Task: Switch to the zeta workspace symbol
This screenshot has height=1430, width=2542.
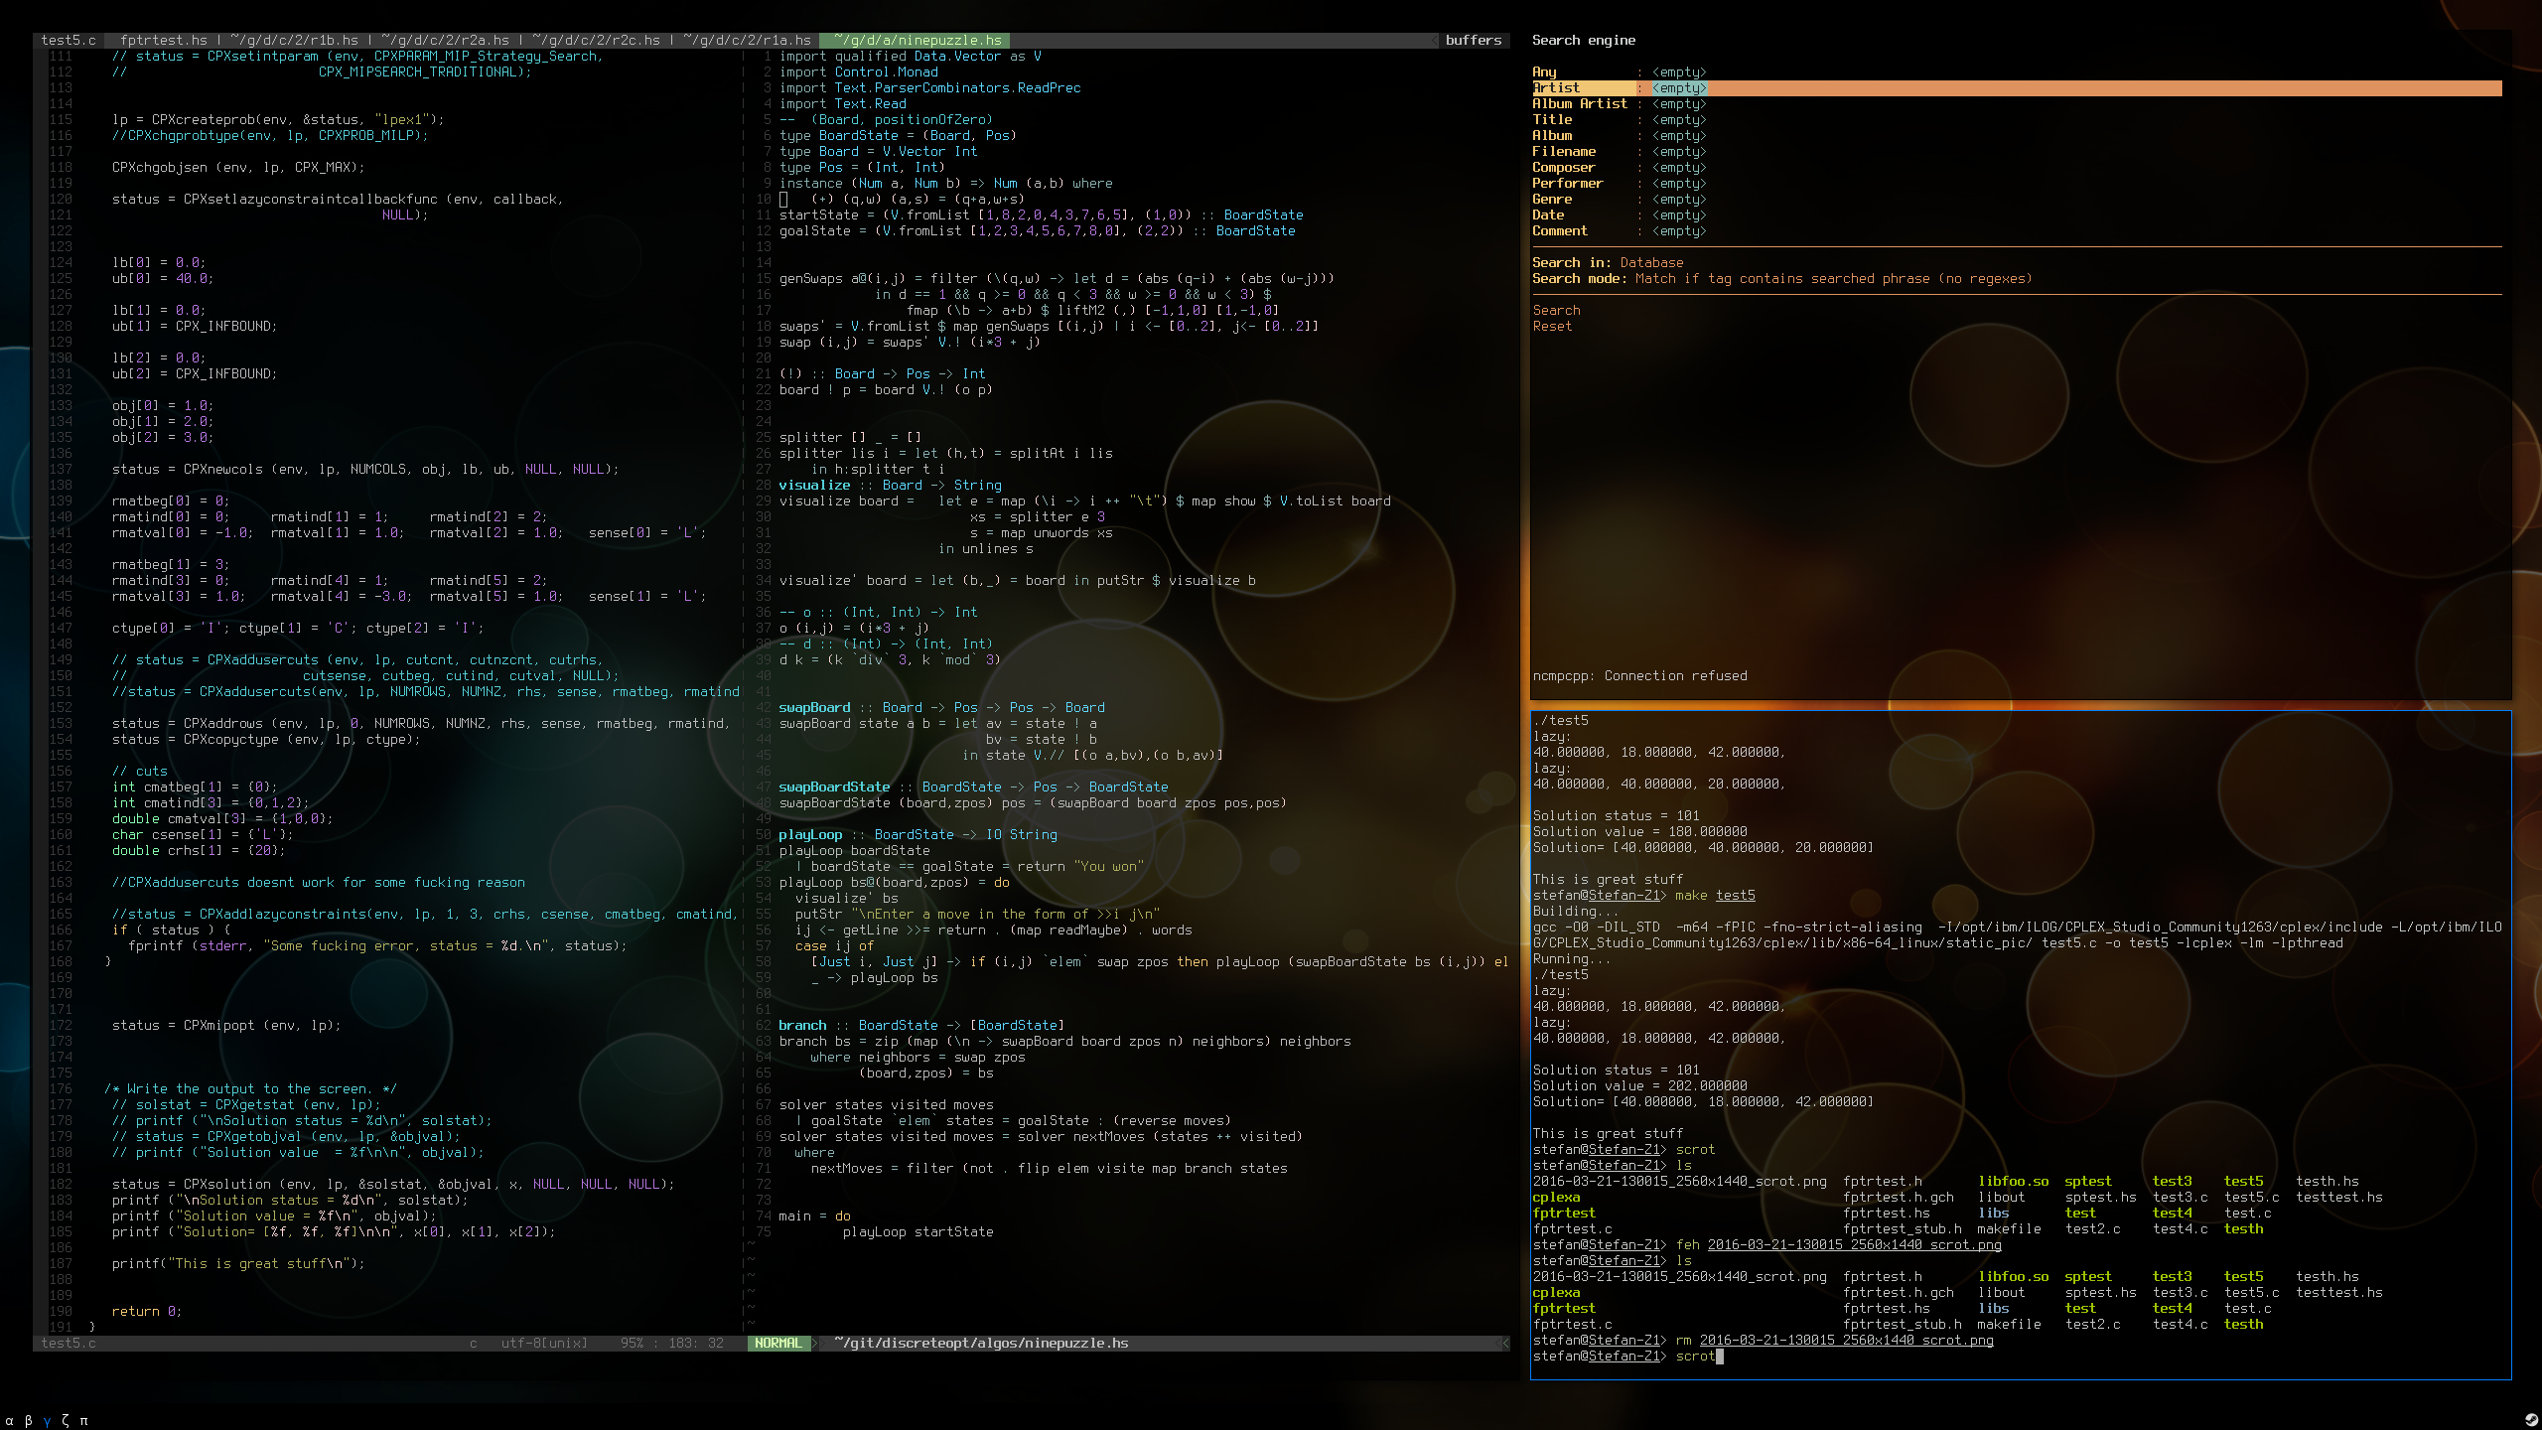Action: coord(66,1420)
